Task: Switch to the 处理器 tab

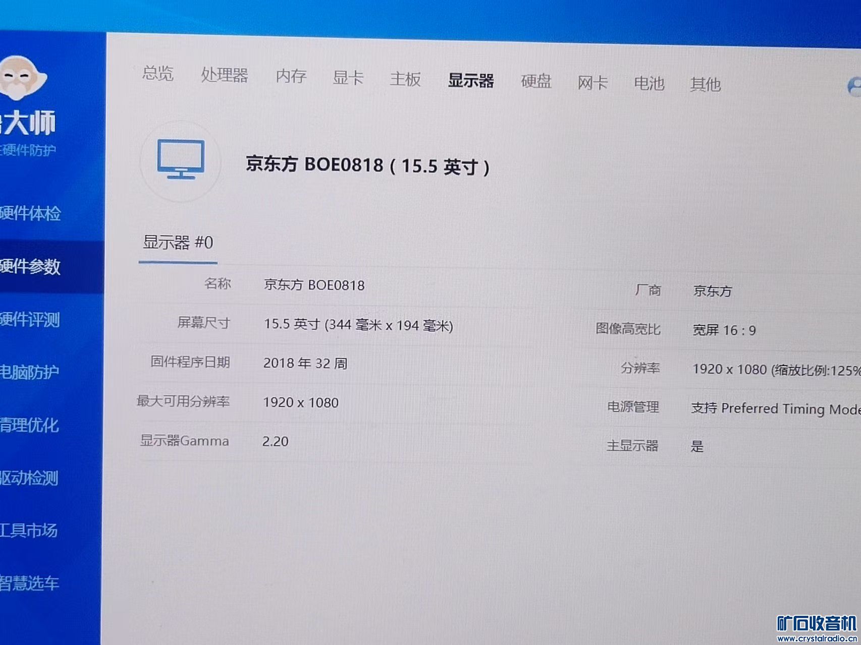Action: [225, 75]
